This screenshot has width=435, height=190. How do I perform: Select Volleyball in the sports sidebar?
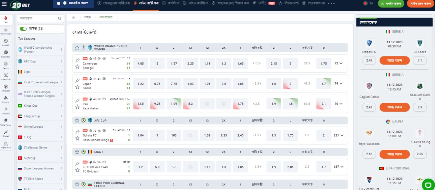pos(6,88)
